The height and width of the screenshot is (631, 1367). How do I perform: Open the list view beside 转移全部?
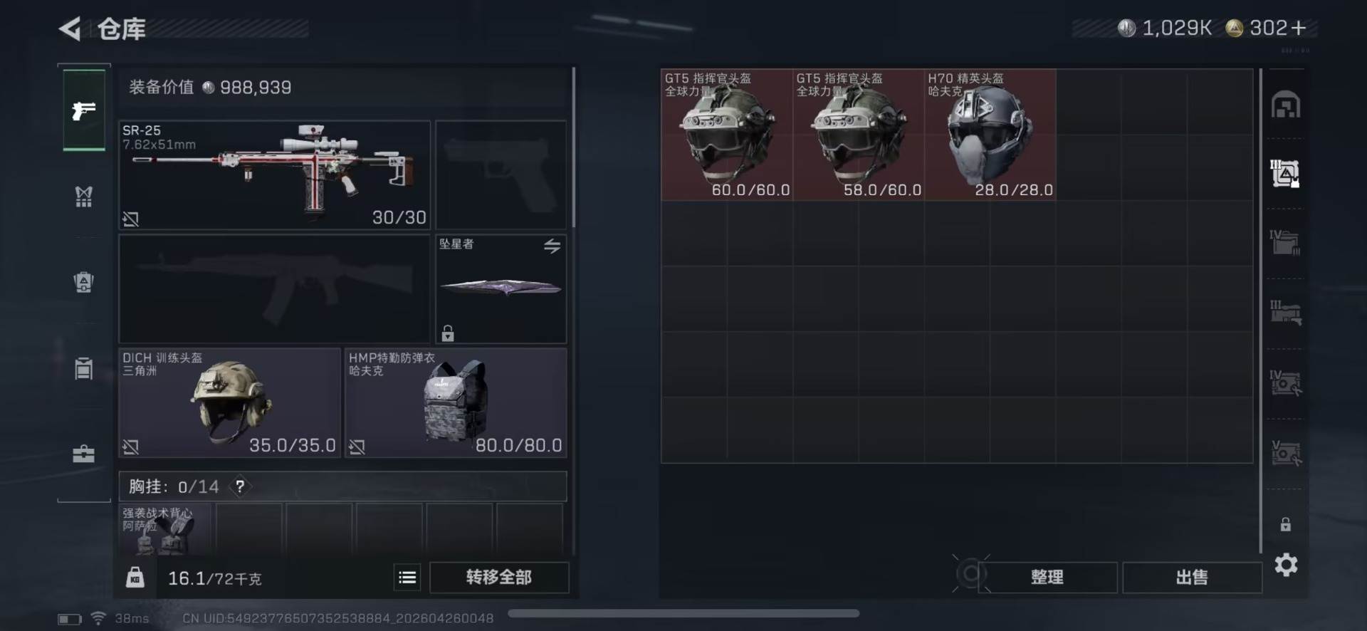pyautogui.click(x=407, y=578)
